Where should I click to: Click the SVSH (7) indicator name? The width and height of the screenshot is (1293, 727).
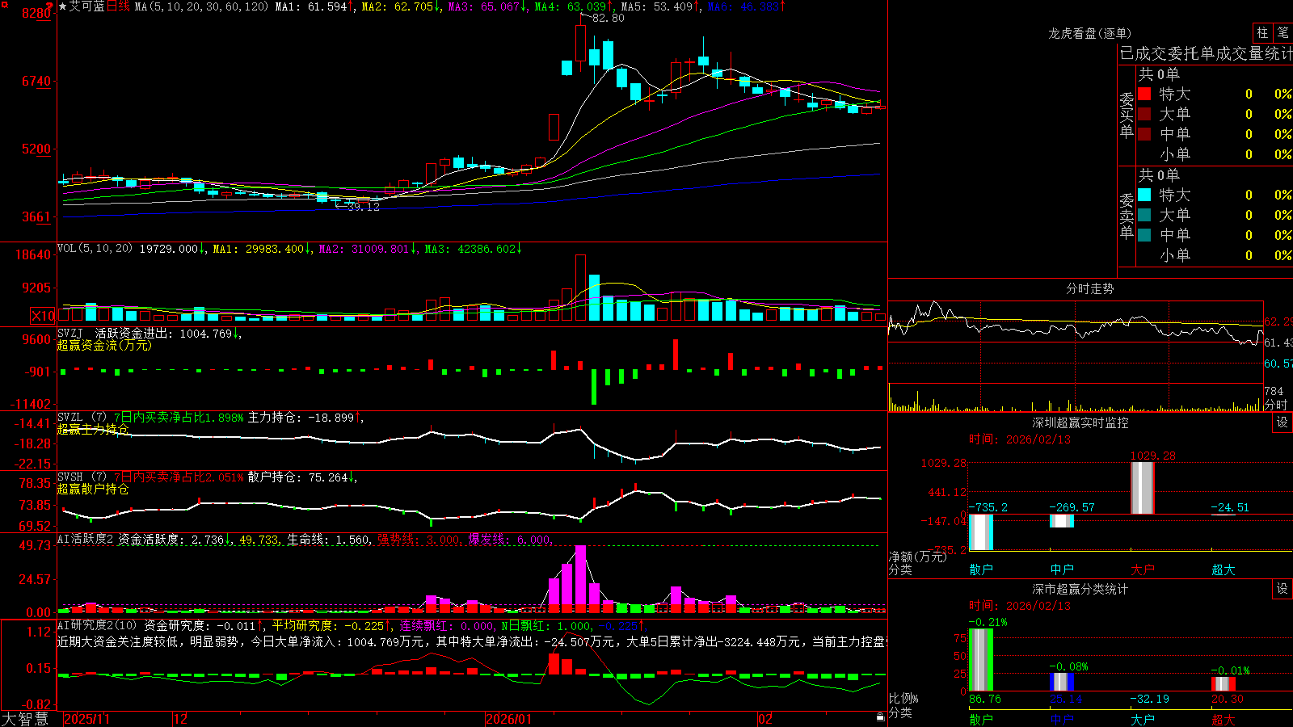coord(82,477)
